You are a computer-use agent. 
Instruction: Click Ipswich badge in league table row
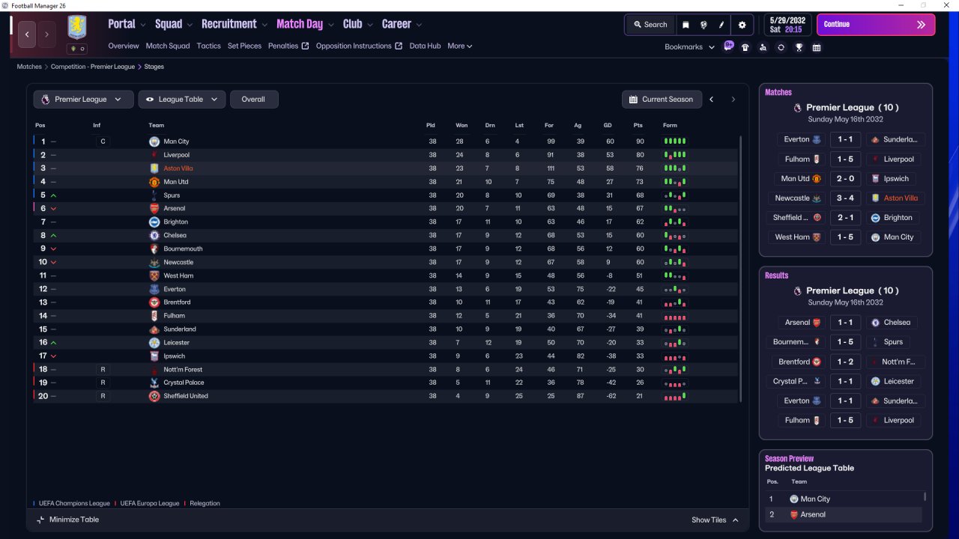pos(154,356)
